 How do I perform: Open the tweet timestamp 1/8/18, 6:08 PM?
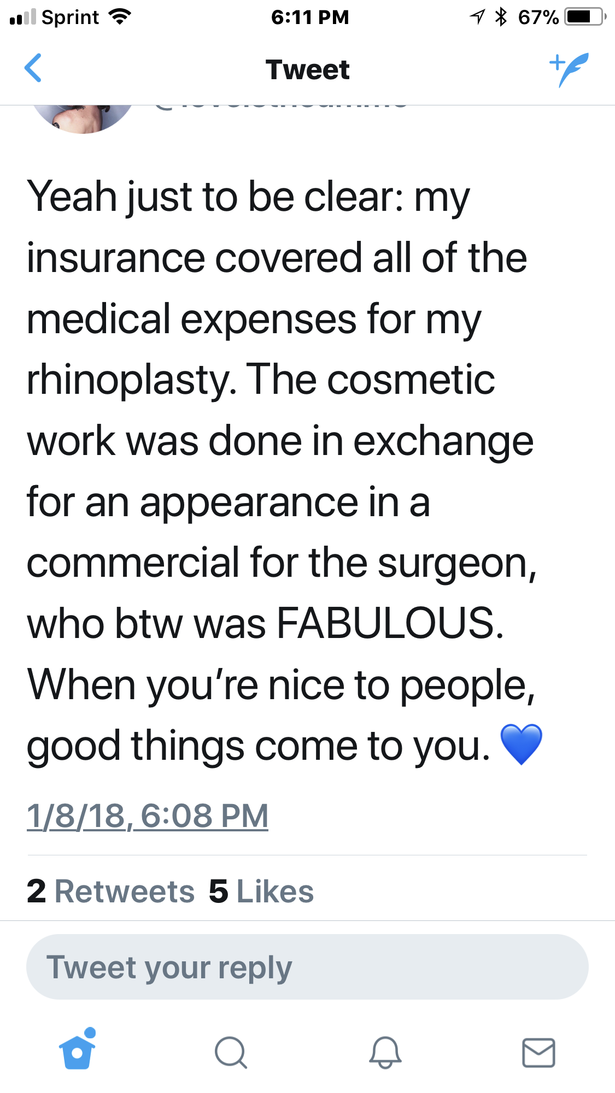pos(148,816)
